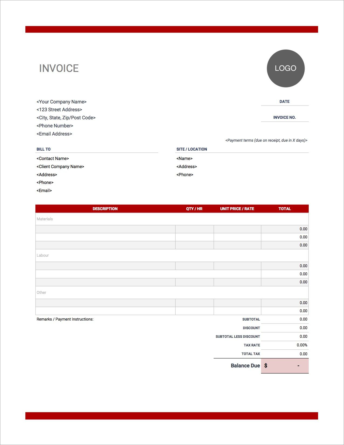Click the <Client Company Name> placeholder
This screenshot has width=344, height=445.
[60, 167]
